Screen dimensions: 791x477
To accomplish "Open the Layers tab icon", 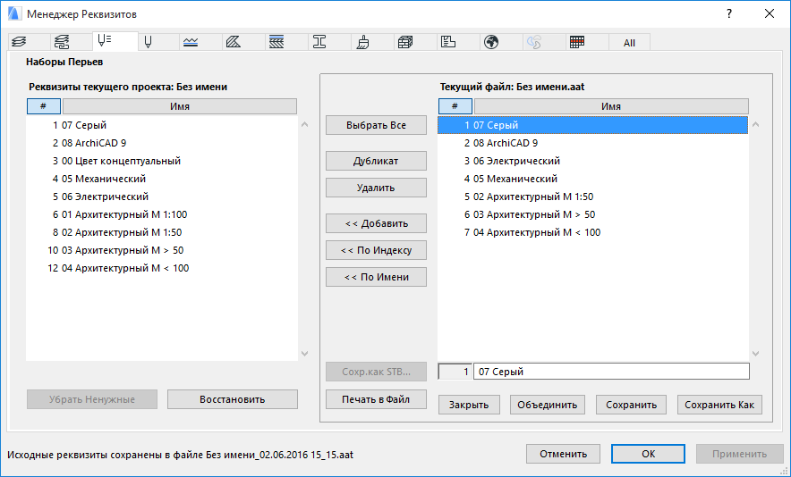I will pyautogui.click(x=19, y=42).
